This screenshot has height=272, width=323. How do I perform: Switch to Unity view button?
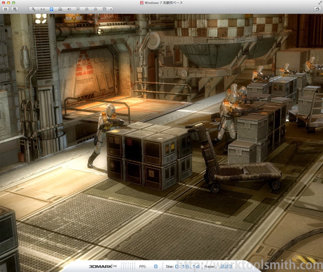click(317, 9)
